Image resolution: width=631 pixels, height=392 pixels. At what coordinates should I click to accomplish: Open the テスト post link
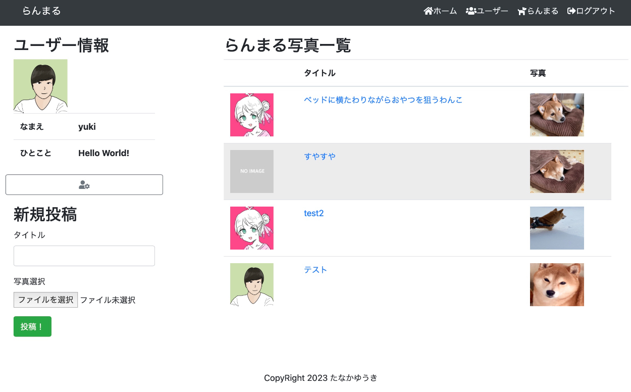coord(315,270)
